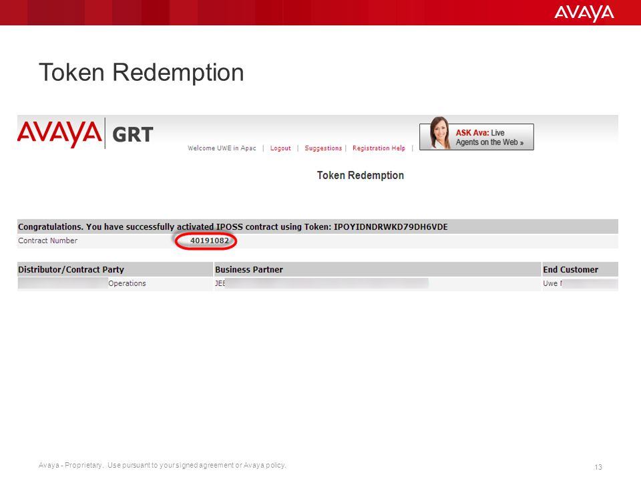Click the Token Redemption page heading in GRT
641x481 pixels.
[x=360, y=176]
